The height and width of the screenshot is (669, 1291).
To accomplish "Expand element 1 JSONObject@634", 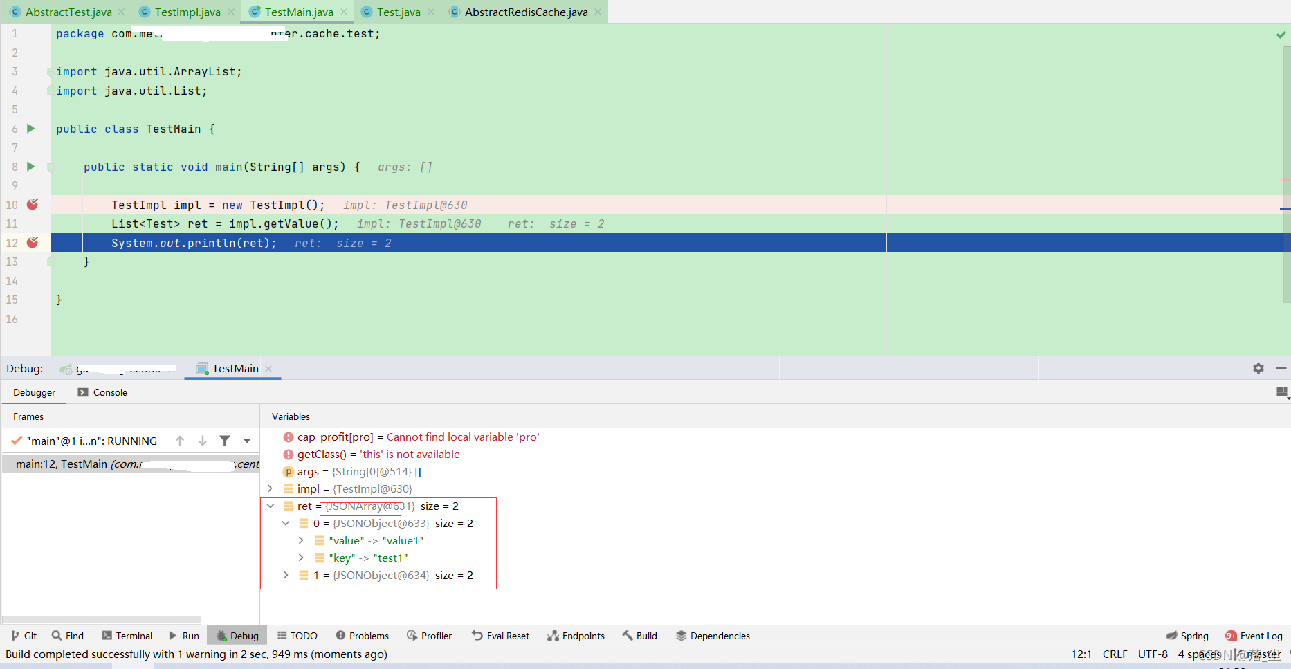I will (x=286, y=575).
